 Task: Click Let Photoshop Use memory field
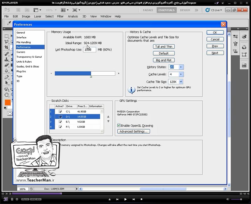point(89,50)
